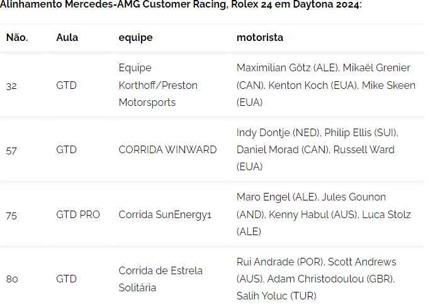Screen dimensions: 428x307
Task: Select the GTD PRO class cell
Action: tap(78, 215)
